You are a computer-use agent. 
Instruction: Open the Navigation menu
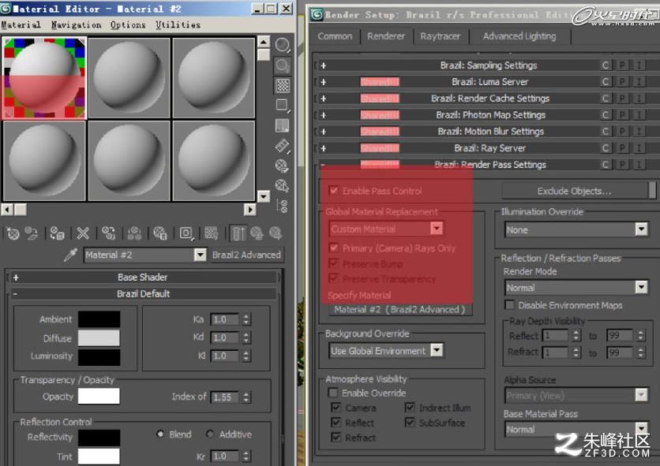[x=77, y=24]
